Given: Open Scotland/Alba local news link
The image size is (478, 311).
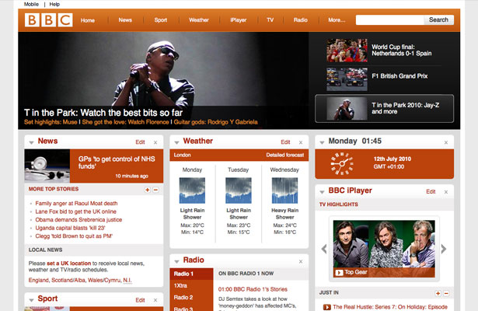Looking at the screenshot, I should 68,280.
